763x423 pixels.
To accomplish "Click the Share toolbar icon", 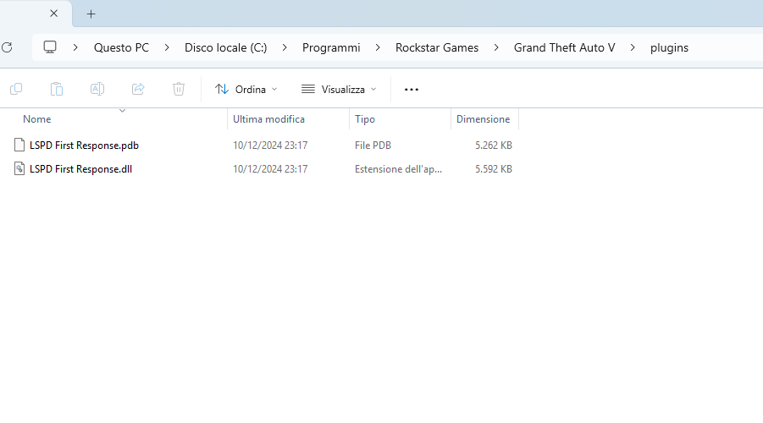I will tap(138, 89).
